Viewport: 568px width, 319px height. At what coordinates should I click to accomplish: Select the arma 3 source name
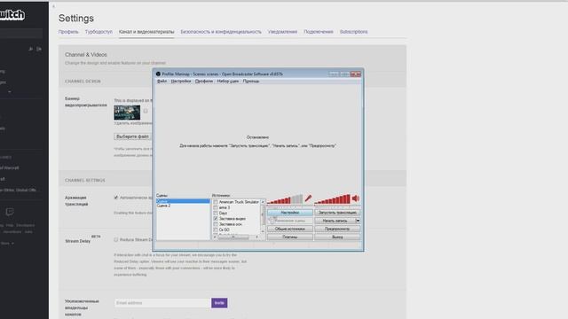225,207
